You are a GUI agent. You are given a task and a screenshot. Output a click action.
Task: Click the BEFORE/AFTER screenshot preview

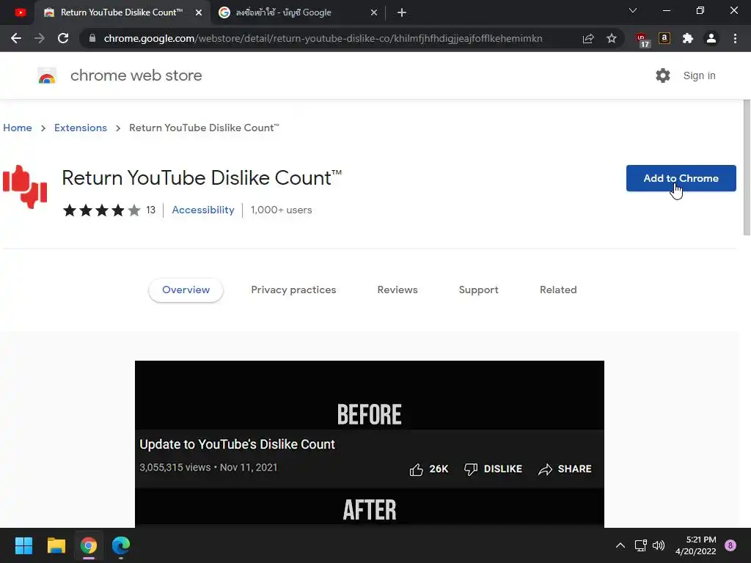coord(370,444)
